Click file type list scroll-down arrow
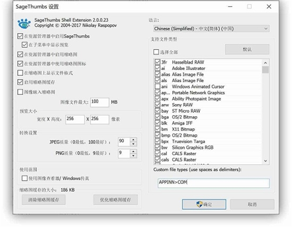This screenshot has height=227, width=292. click(x=266, y=161)
